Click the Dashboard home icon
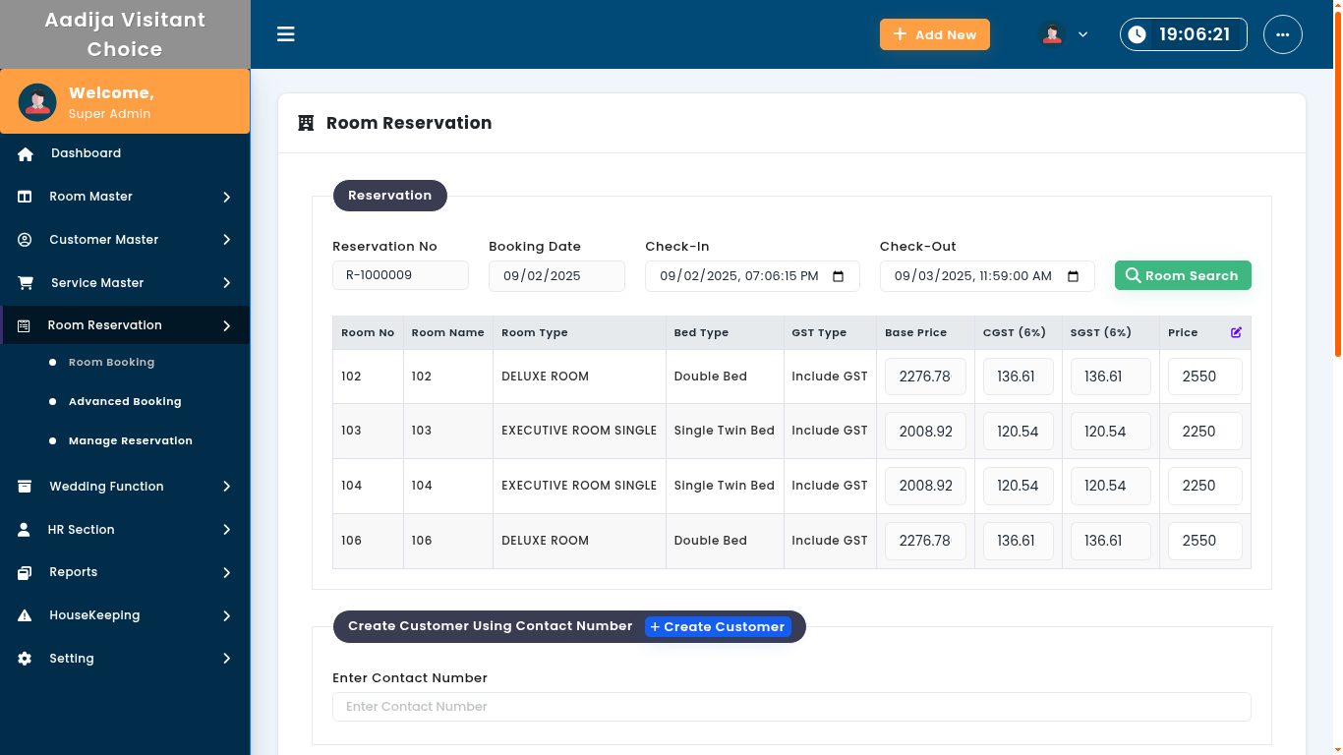Screen dimensions: 1343x755 point(26,153)
